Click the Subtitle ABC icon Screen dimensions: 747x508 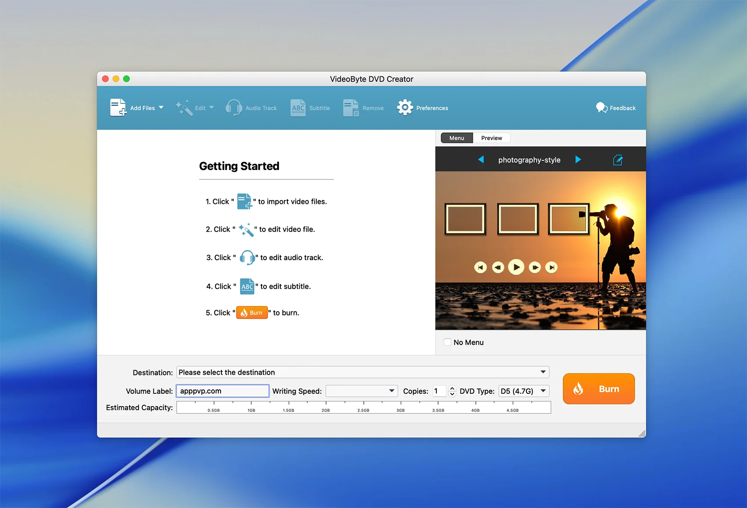pyautogui.click(x=298, y=108)
